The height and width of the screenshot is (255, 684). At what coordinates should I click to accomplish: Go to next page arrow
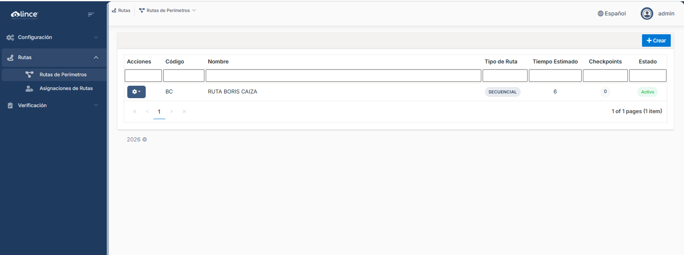(x=171, y=111)
